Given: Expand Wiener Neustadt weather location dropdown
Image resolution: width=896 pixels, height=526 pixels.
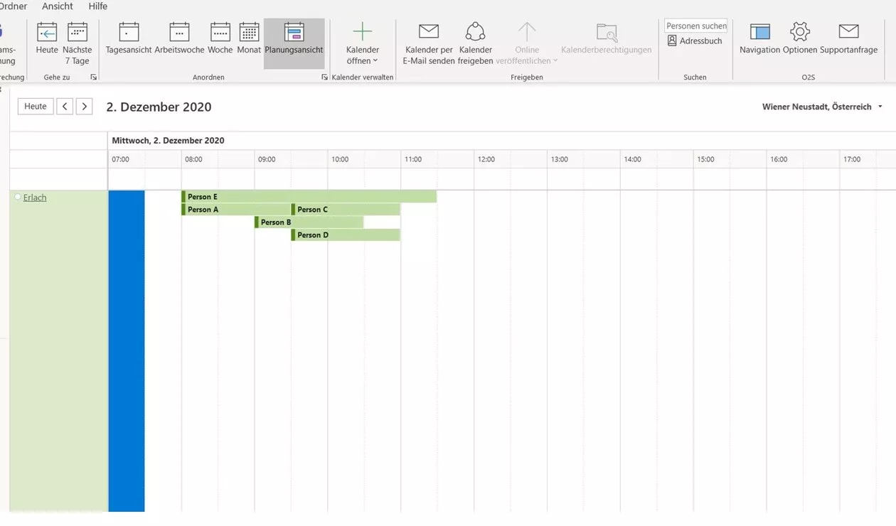Looking at the screenshot, I should point(880,107).
